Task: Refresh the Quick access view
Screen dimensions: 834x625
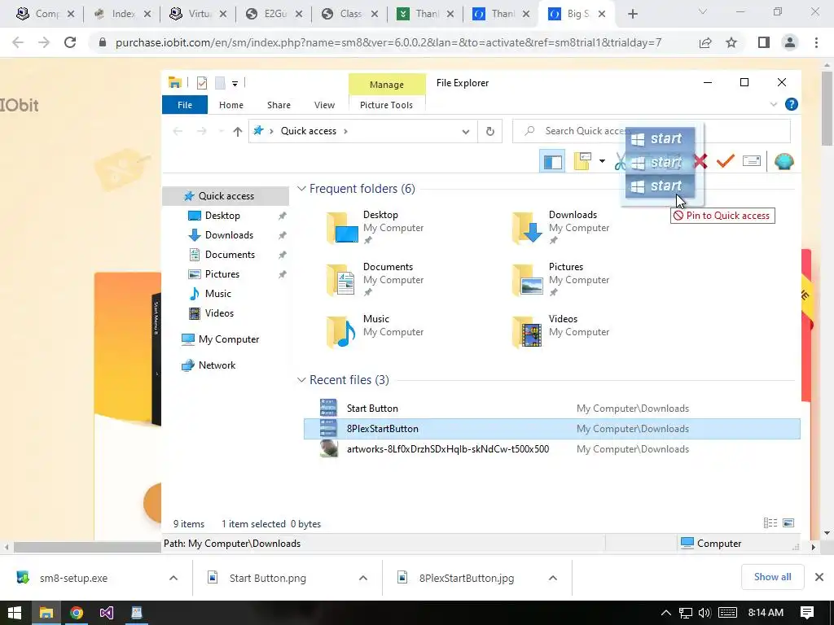Action: pyautogui.click(x=489, y=131)
